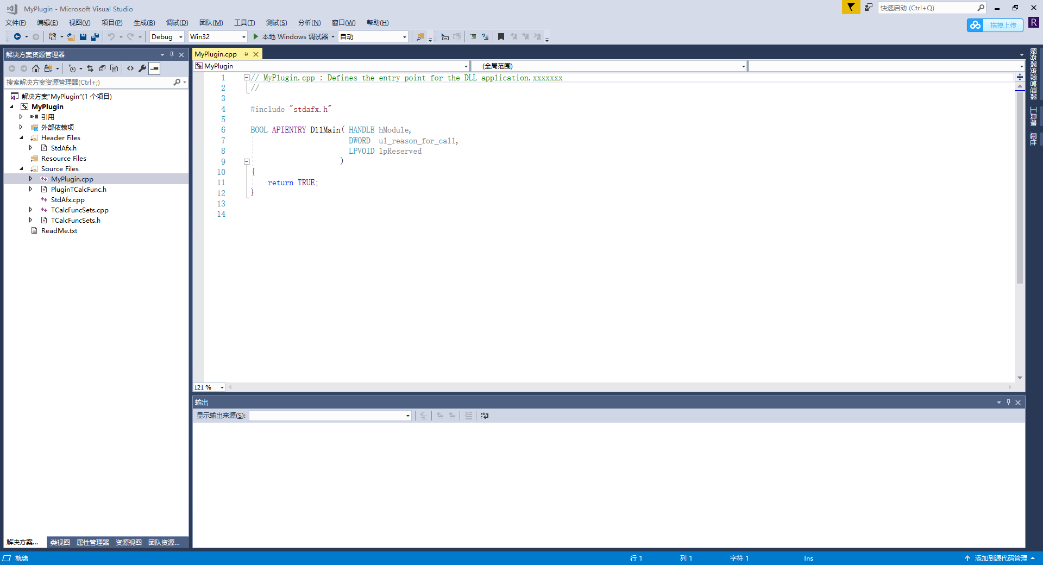The width and height of the screenshot is (1043, 565).
Task: Select ReadMe.txt in Solution Explorer
Action: 59,231
